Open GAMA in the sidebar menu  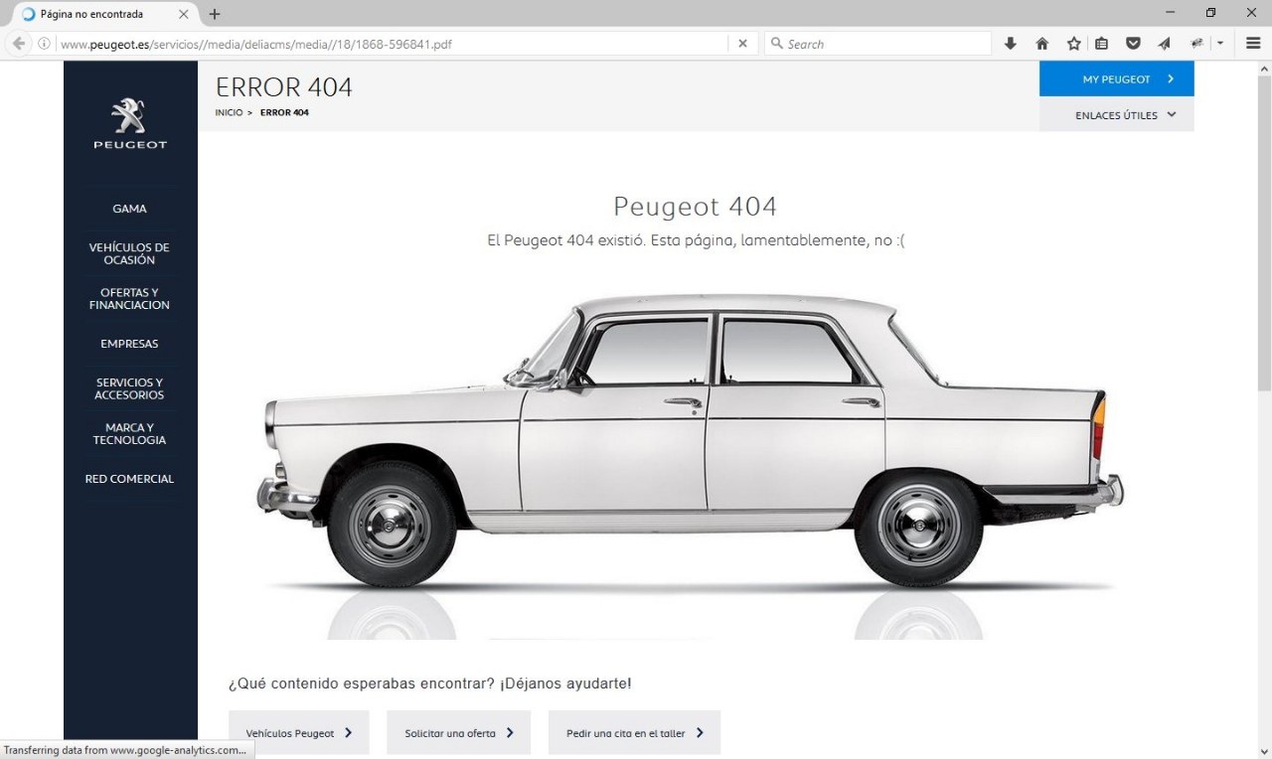130,209
